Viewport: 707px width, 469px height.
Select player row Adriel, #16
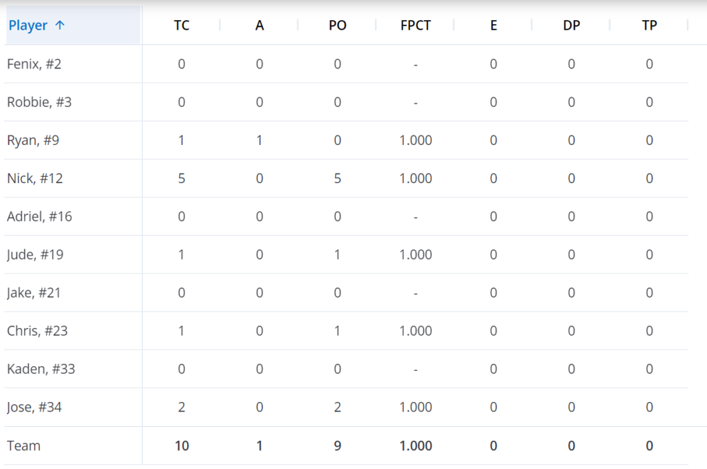point(347,216)
